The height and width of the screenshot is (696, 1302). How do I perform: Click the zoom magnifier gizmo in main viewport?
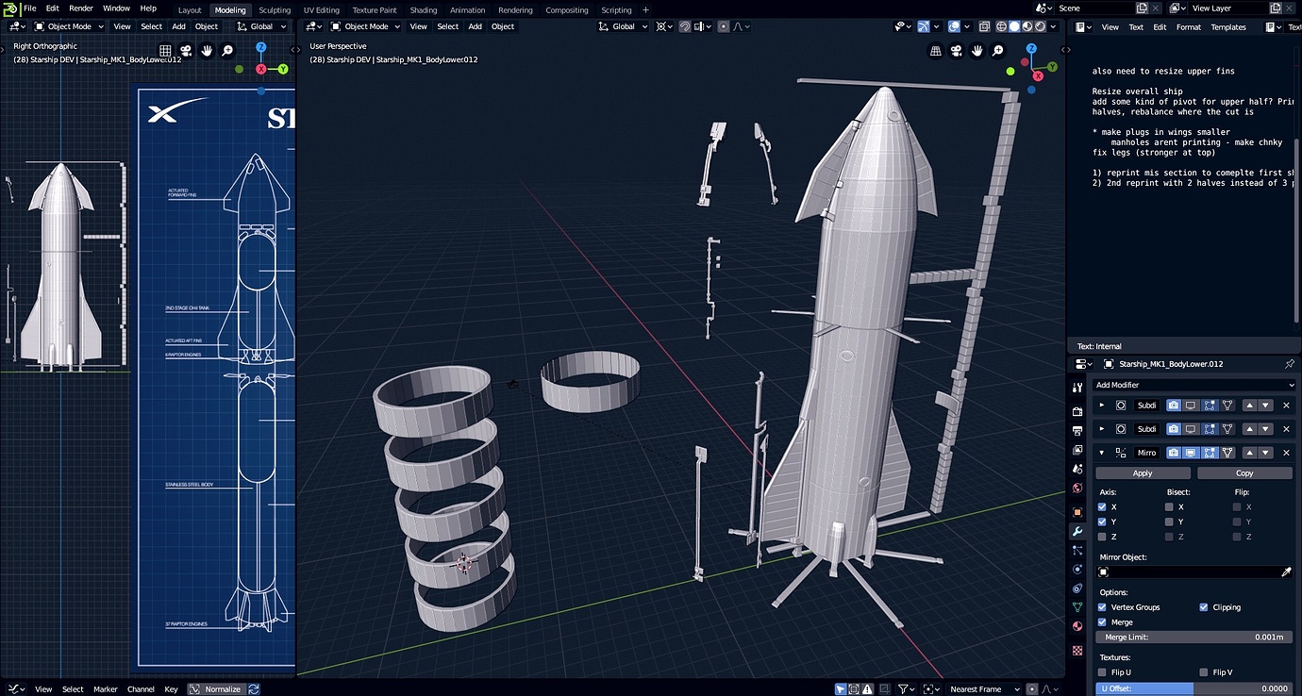coord(999,51)
